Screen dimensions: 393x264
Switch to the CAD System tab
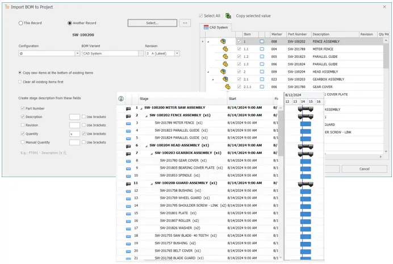click(x=215, y=27)
